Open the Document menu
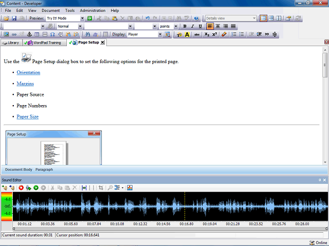The height and width of the screenshot is (246, 329). pyautogui.click(x=50, y=10)
